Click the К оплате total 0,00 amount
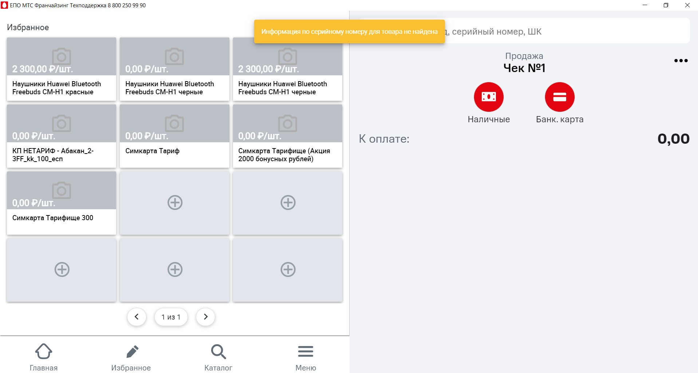 [673, 139]
